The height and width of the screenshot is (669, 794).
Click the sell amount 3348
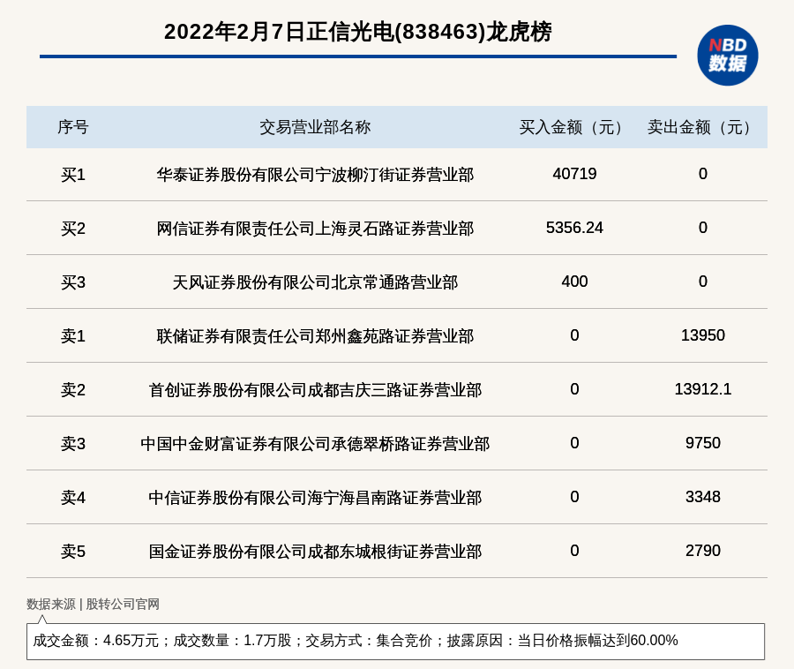pyautogui.click(x=702, y=496)
